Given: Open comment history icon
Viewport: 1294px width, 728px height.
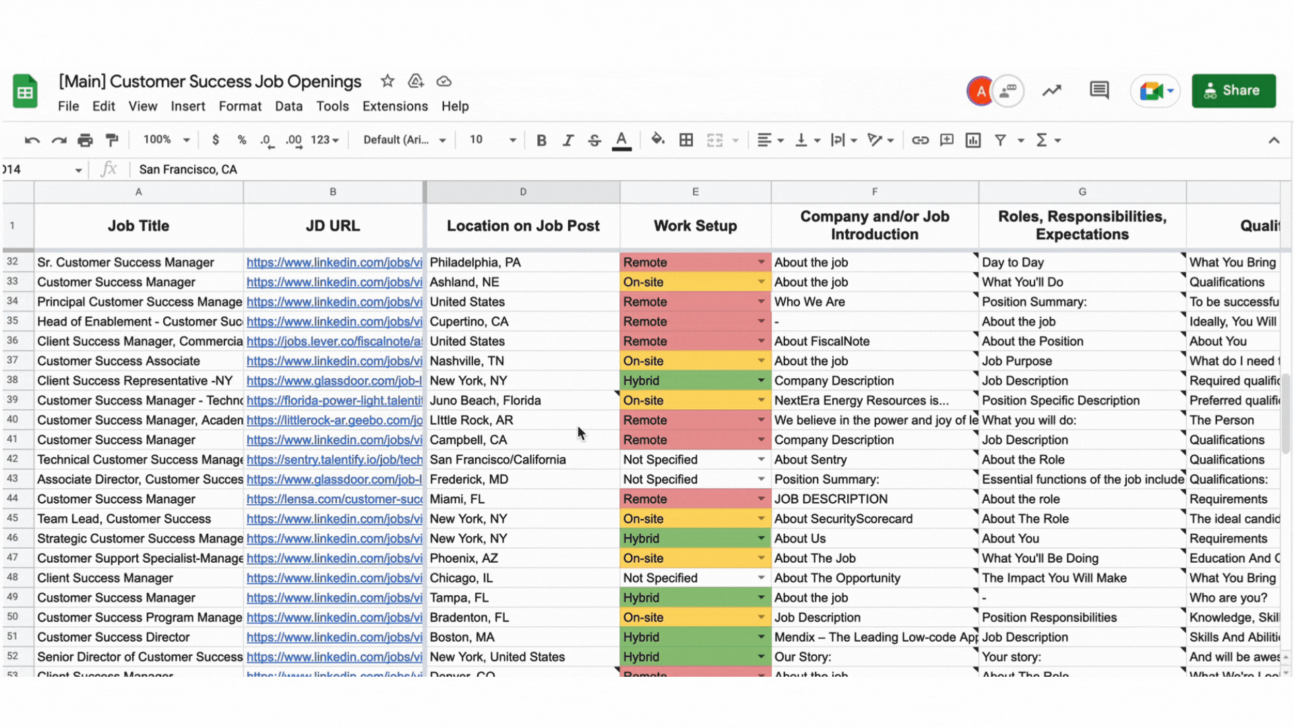Looking at the screenshot, I should pyautogui.click(x=1099, y=90).
